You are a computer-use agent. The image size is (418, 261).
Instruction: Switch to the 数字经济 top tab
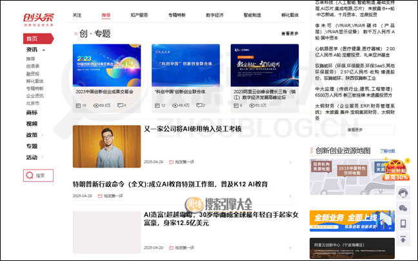point(215,15)
